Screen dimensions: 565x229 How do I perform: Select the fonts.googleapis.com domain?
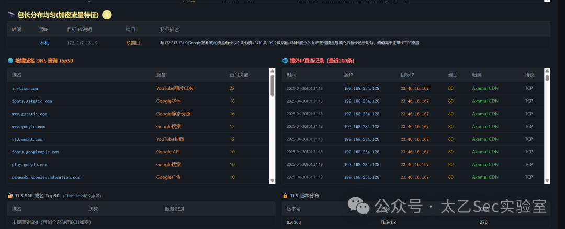click(36, 152)
